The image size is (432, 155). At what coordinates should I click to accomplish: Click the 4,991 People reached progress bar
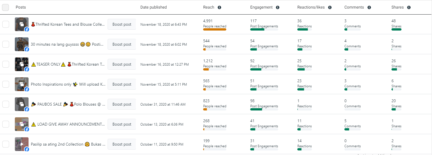[x=215, y=29]
